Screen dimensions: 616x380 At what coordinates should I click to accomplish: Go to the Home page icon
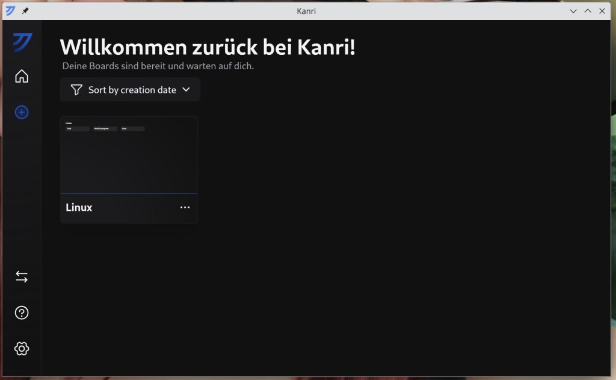tap(22, 76)
